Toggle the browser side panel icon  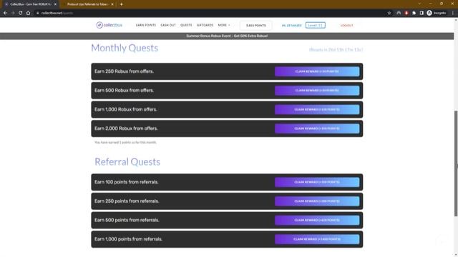(422, 13)
